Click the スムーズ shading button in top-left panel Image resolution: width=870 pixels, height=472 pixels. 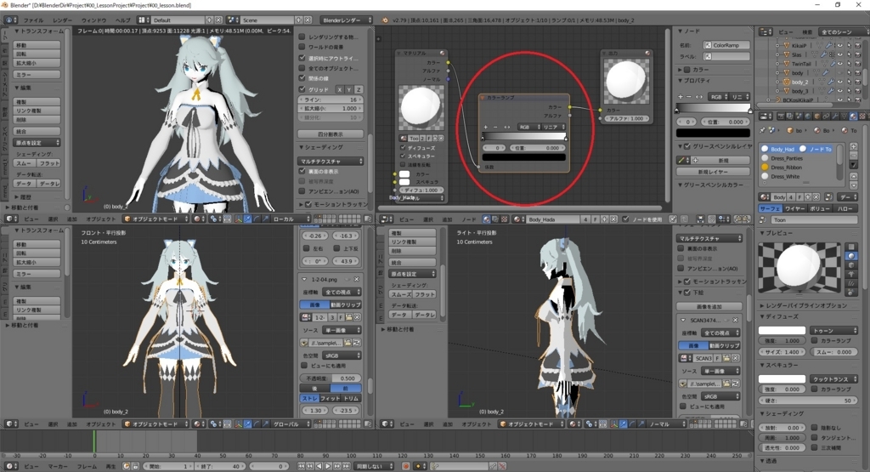click(25, 163)
